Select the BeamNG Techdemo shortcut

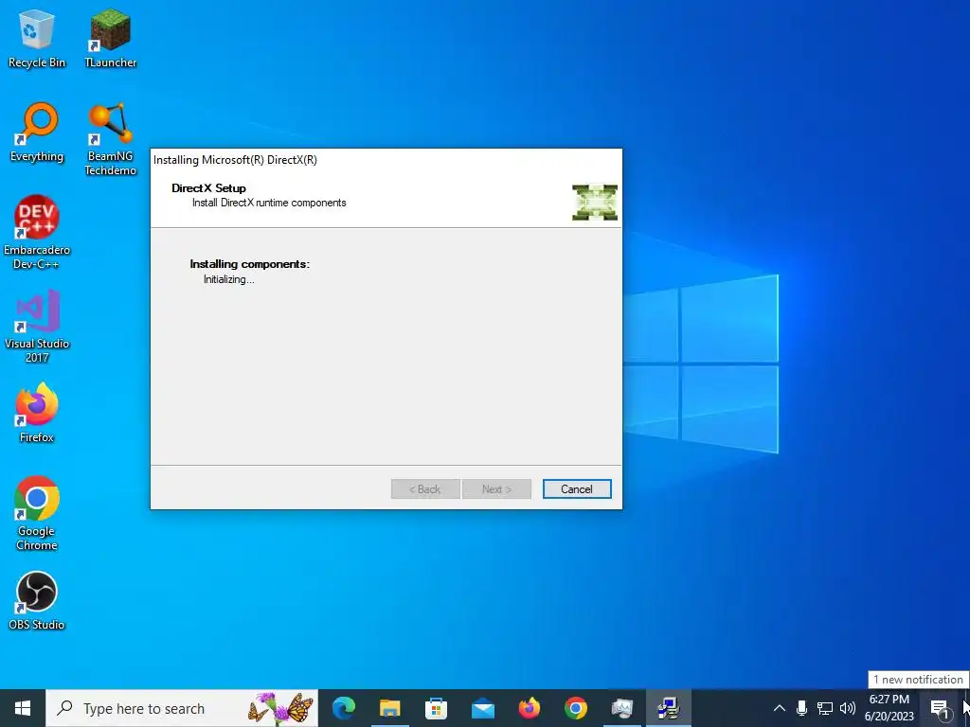110,140
